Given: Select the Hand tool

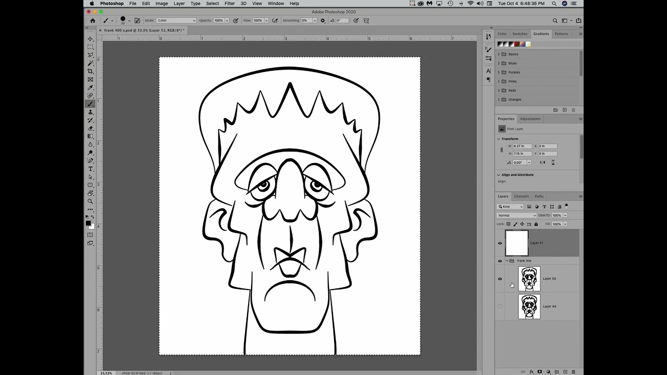Looking at the screenshot, I should pyautogui.click(x=90, y=193).
